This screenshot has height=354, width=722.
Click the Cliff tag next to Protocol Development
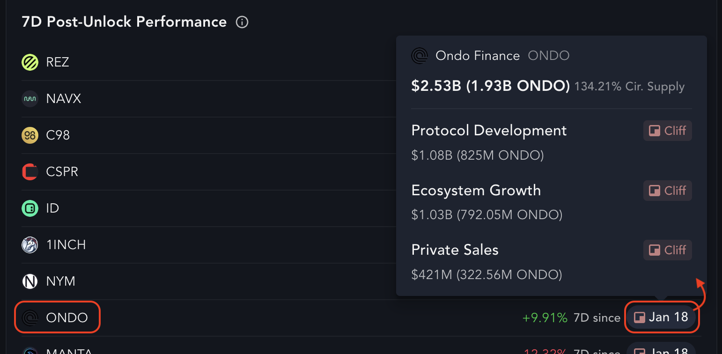click(668, 131)
